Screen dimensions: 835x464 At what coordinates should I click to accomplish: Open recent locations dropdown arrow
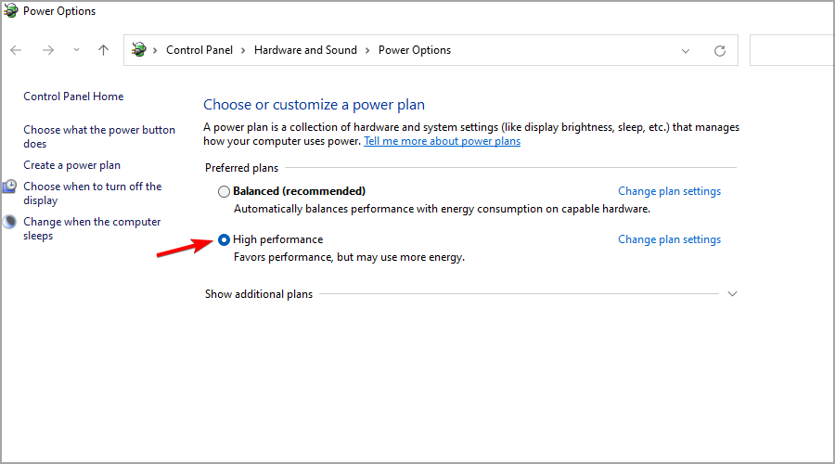pos(76,50)
